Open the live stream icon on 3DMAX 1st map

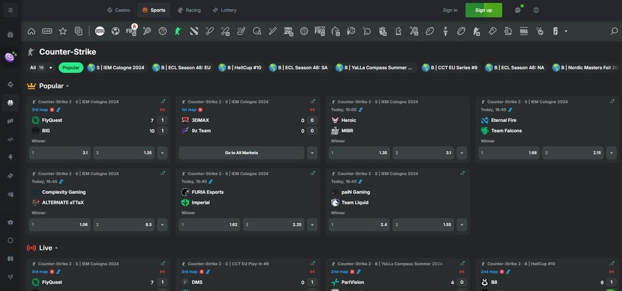point(200,110)
